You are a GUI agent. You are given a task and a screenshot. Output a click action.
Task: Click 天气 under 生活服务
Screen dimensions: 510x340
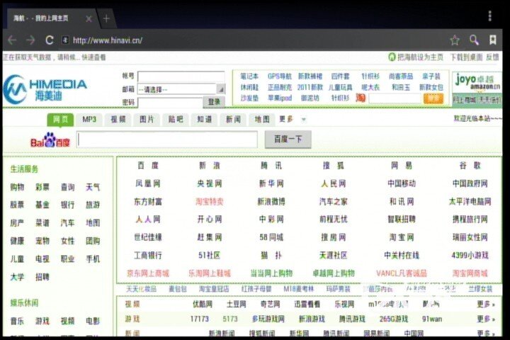tap(93, 187)
